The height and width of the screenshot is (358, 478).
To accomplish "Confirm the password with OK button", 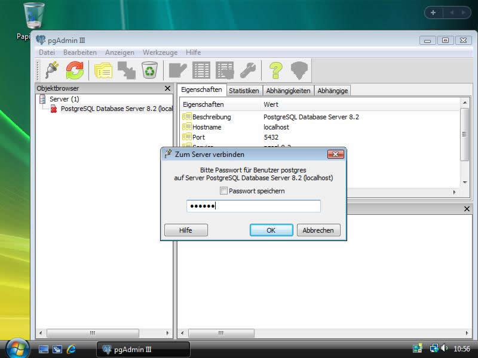I will click(271, 230).
